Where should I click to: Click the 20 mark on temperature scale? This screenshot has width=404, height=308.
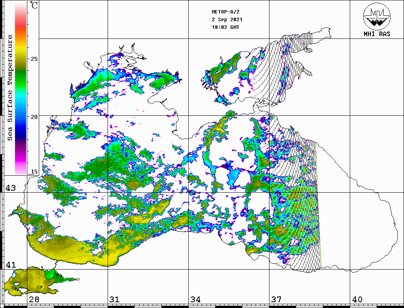click(x=34, y=117)
